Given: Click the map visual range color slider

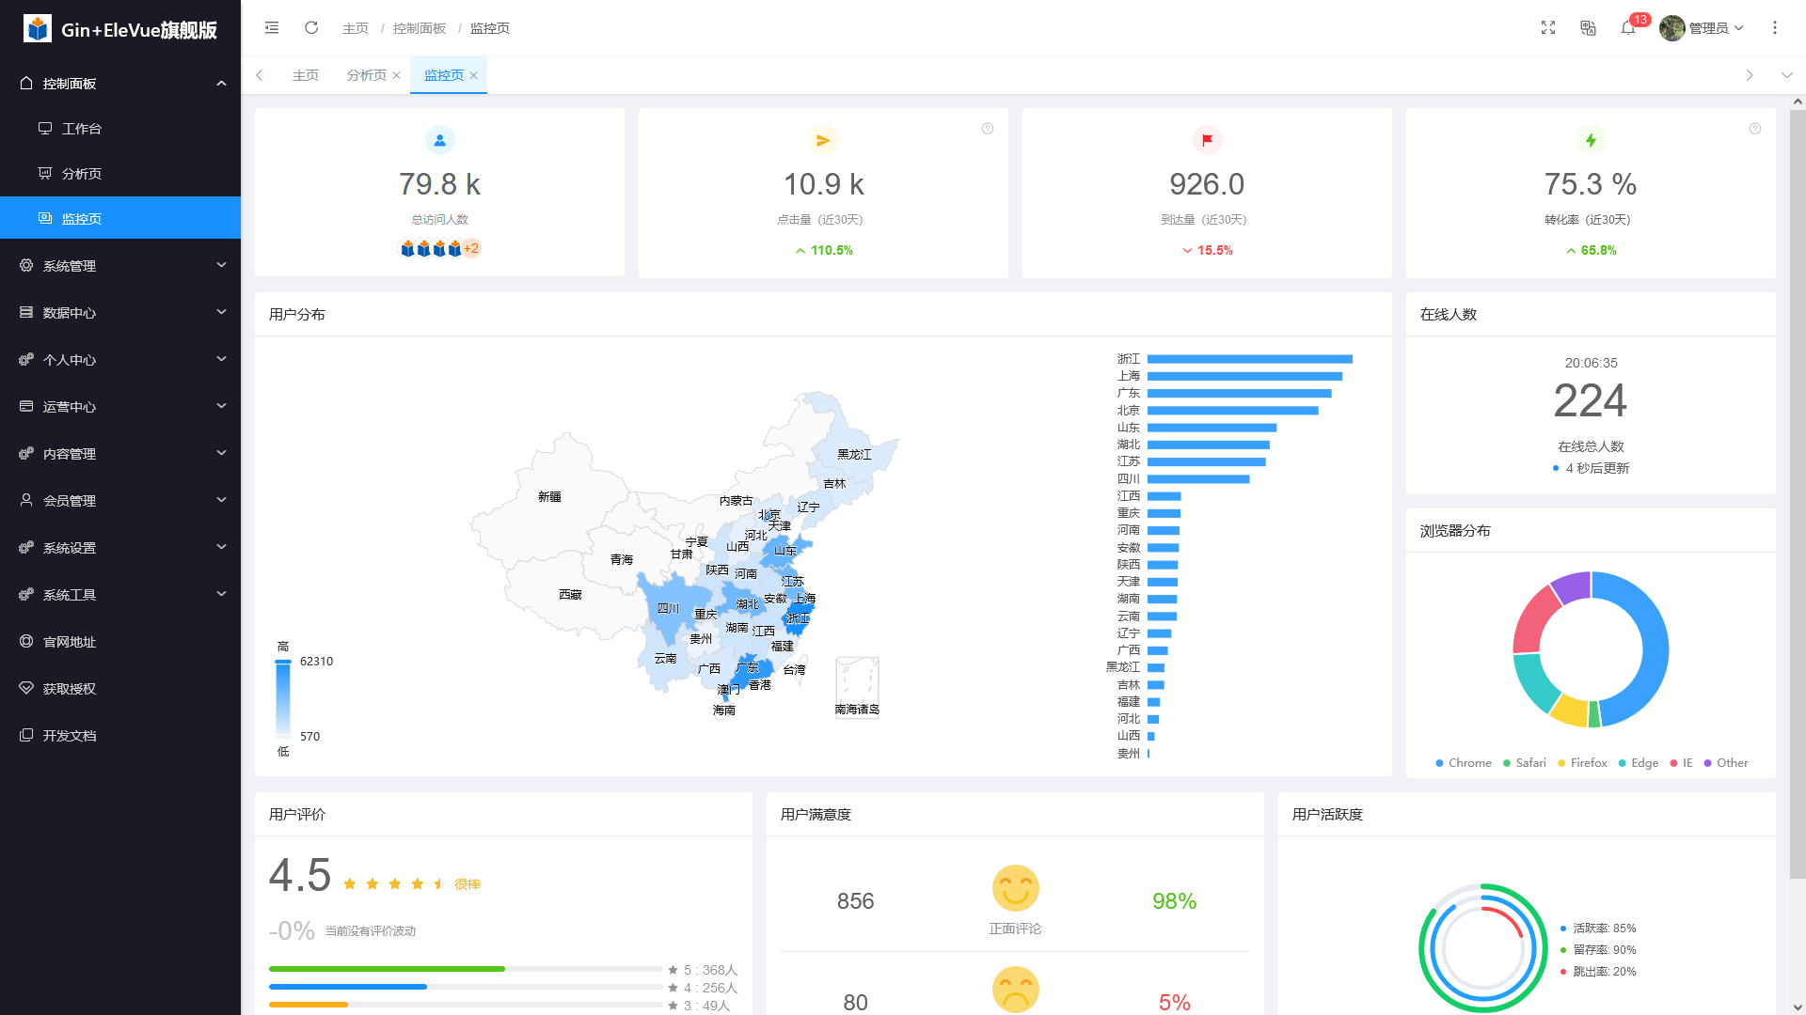Looking at the screenshot, I should (x=283, y=698).
